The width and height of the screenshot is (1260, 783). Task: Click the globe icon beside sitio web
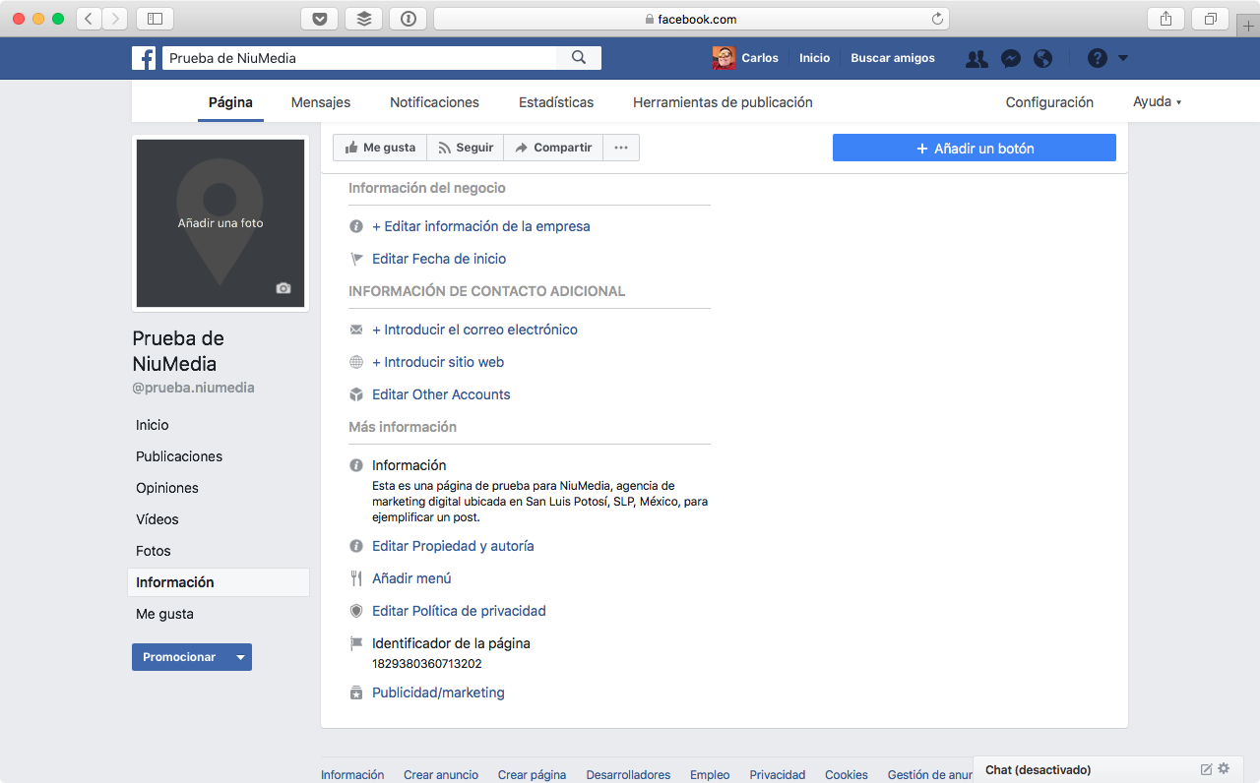[x=356, y=362]
